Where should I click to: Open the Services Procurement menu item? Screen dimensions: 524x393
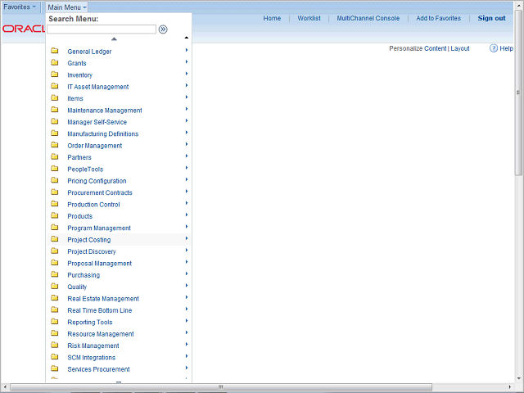tap(98, 369)
